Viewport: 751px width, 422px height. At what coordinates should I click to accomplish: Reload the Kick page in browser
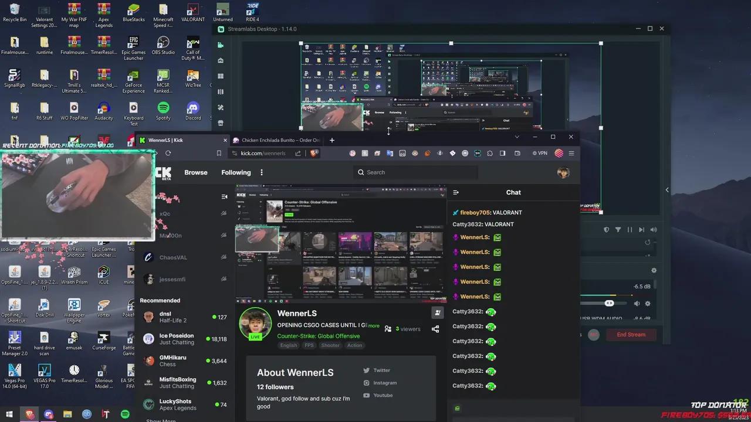pyautogui.click(x=168, y=153)
